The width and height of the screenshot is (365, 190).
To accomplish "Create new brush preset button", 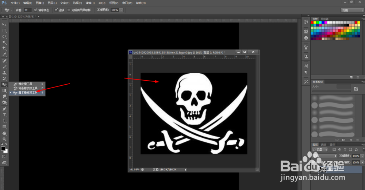I will [x=351, y=140].
